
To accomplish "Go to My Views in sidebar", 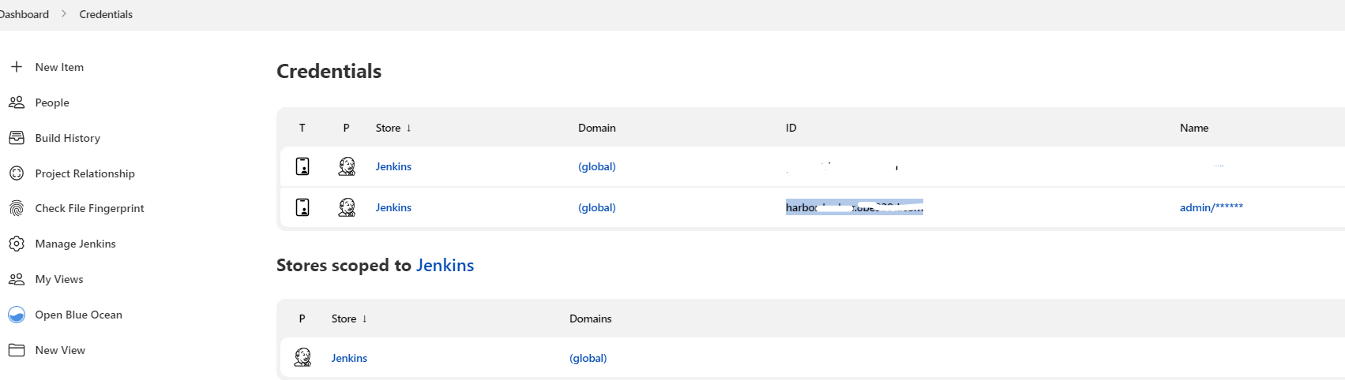I will [59, 279].
